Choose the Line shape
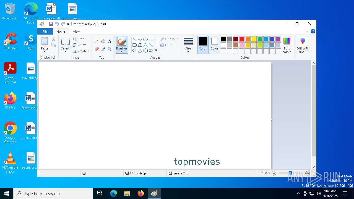This screenshot has height=199, width=354. pyautogui.click(x=134, y=39)
